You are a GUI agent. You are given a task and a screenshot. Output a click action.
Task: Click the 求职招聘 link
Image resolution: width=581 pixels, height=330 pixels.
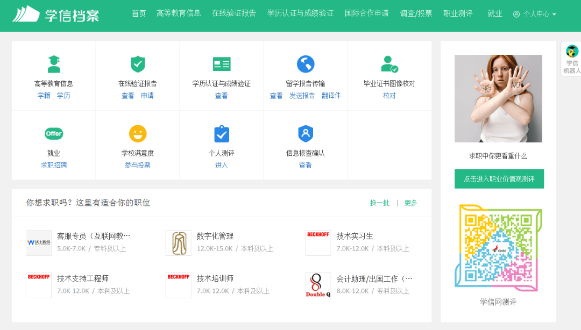[x=54, y=165]
